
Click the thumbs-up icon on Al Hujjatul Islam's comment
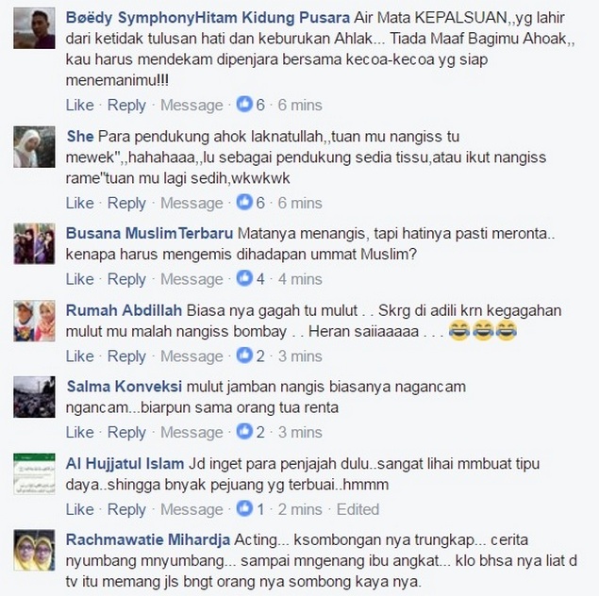coord(244,508)
